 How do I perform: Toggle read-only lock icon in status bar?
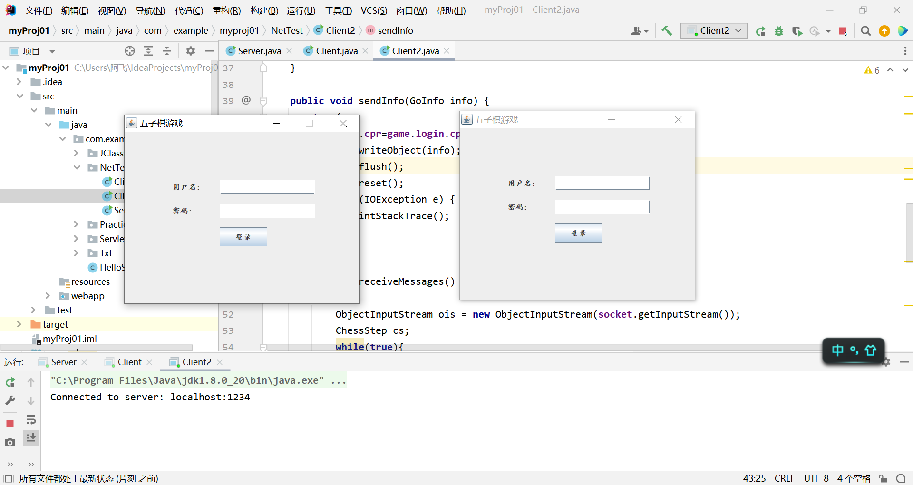883,478
